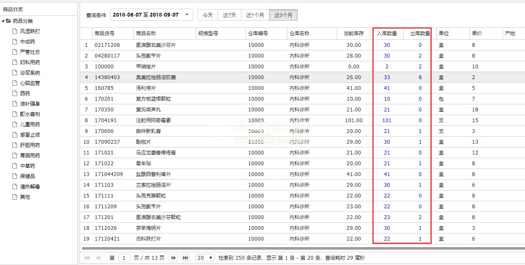Screen dimensions: 525x265
Task: Click the next page arrow icon
Action: pyautogui.click(x=174, y=258)
